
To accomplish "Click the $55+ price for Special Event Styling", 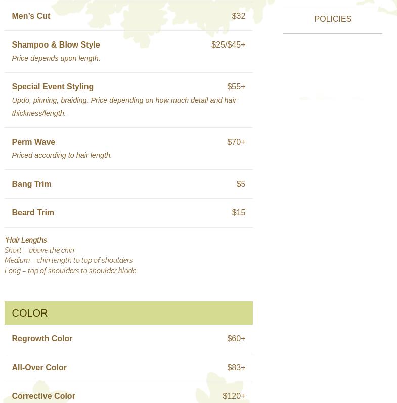I will click(236, 87).
